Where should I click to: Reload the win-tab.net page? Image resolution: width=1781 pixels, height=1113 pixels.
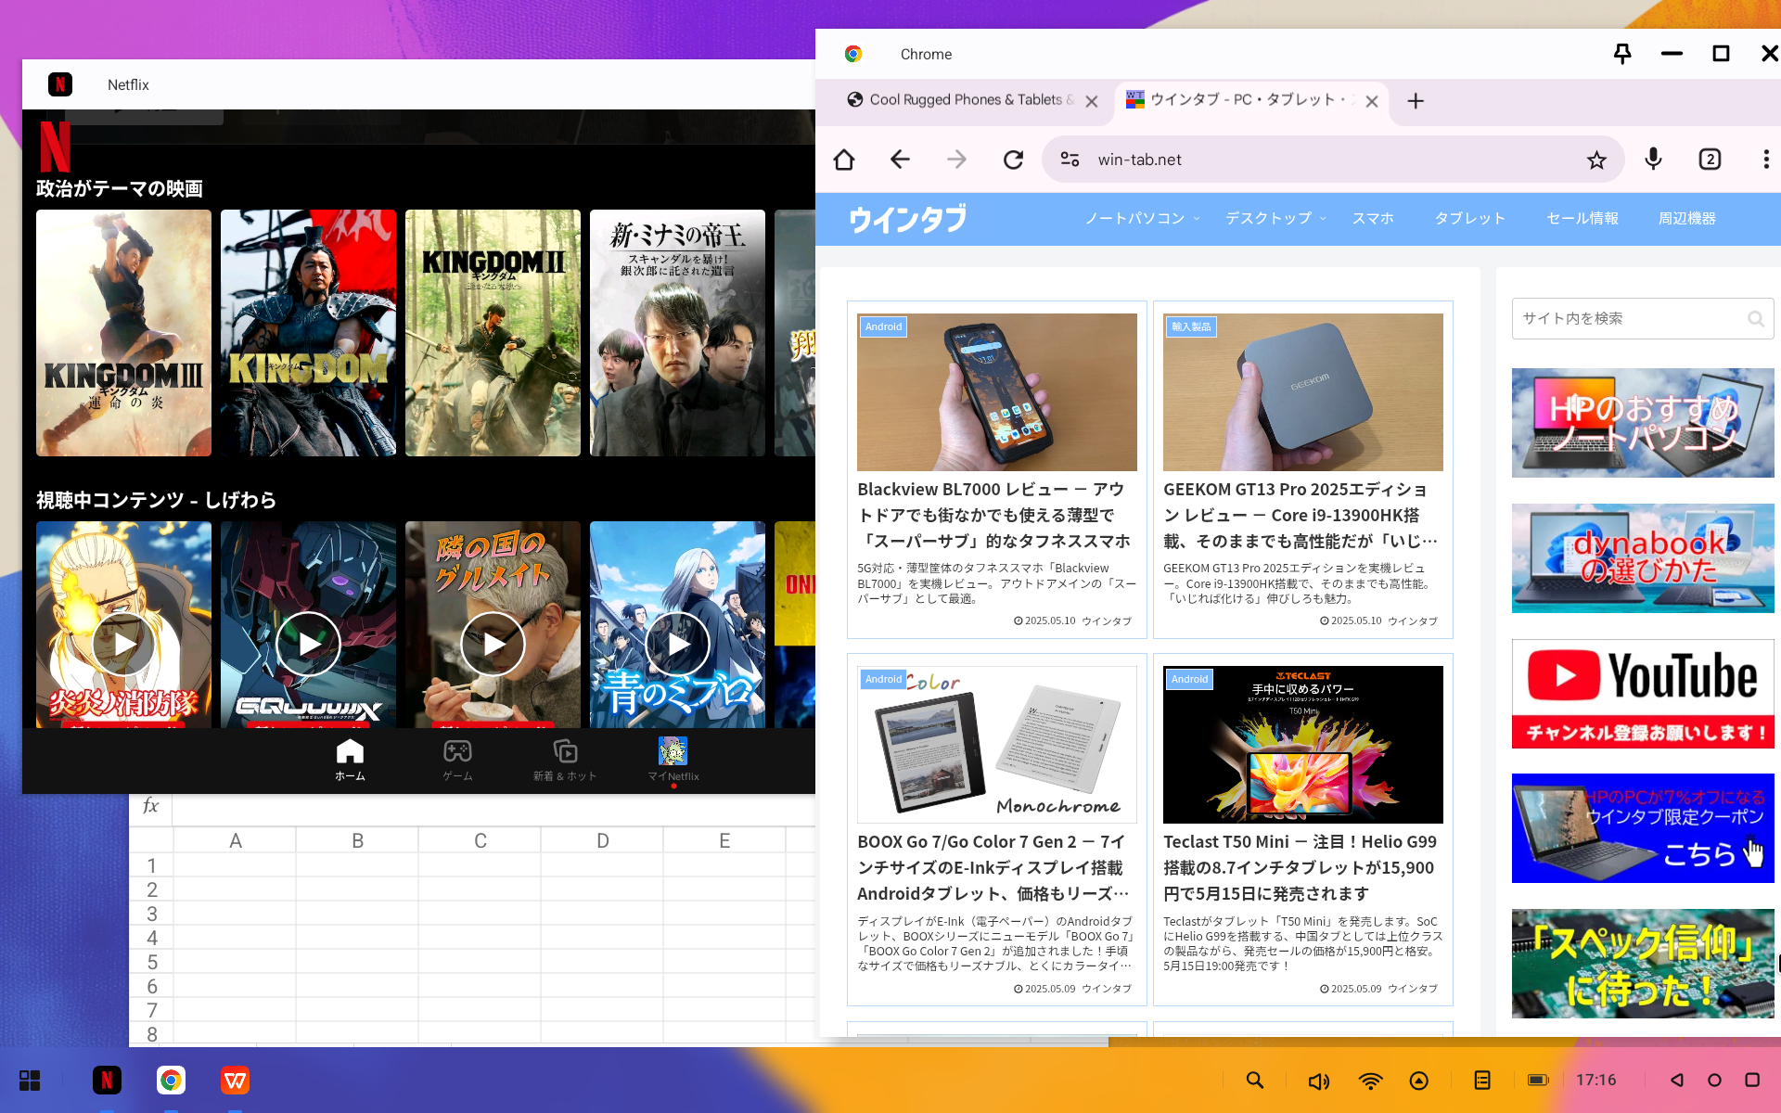pyautogui.click(x=1013, y=159)
